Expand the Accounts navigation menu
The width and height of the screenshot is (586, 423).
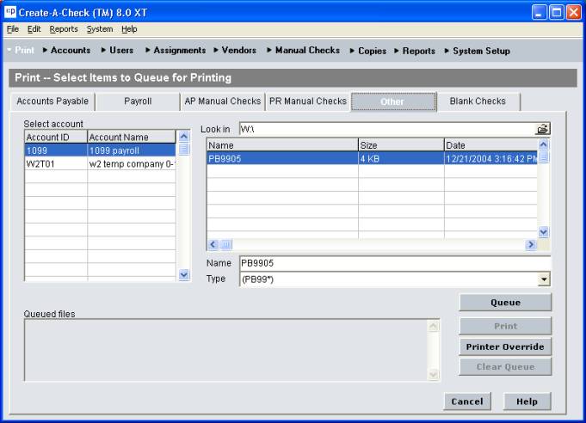pyautogui.click(x=70, y=51)
